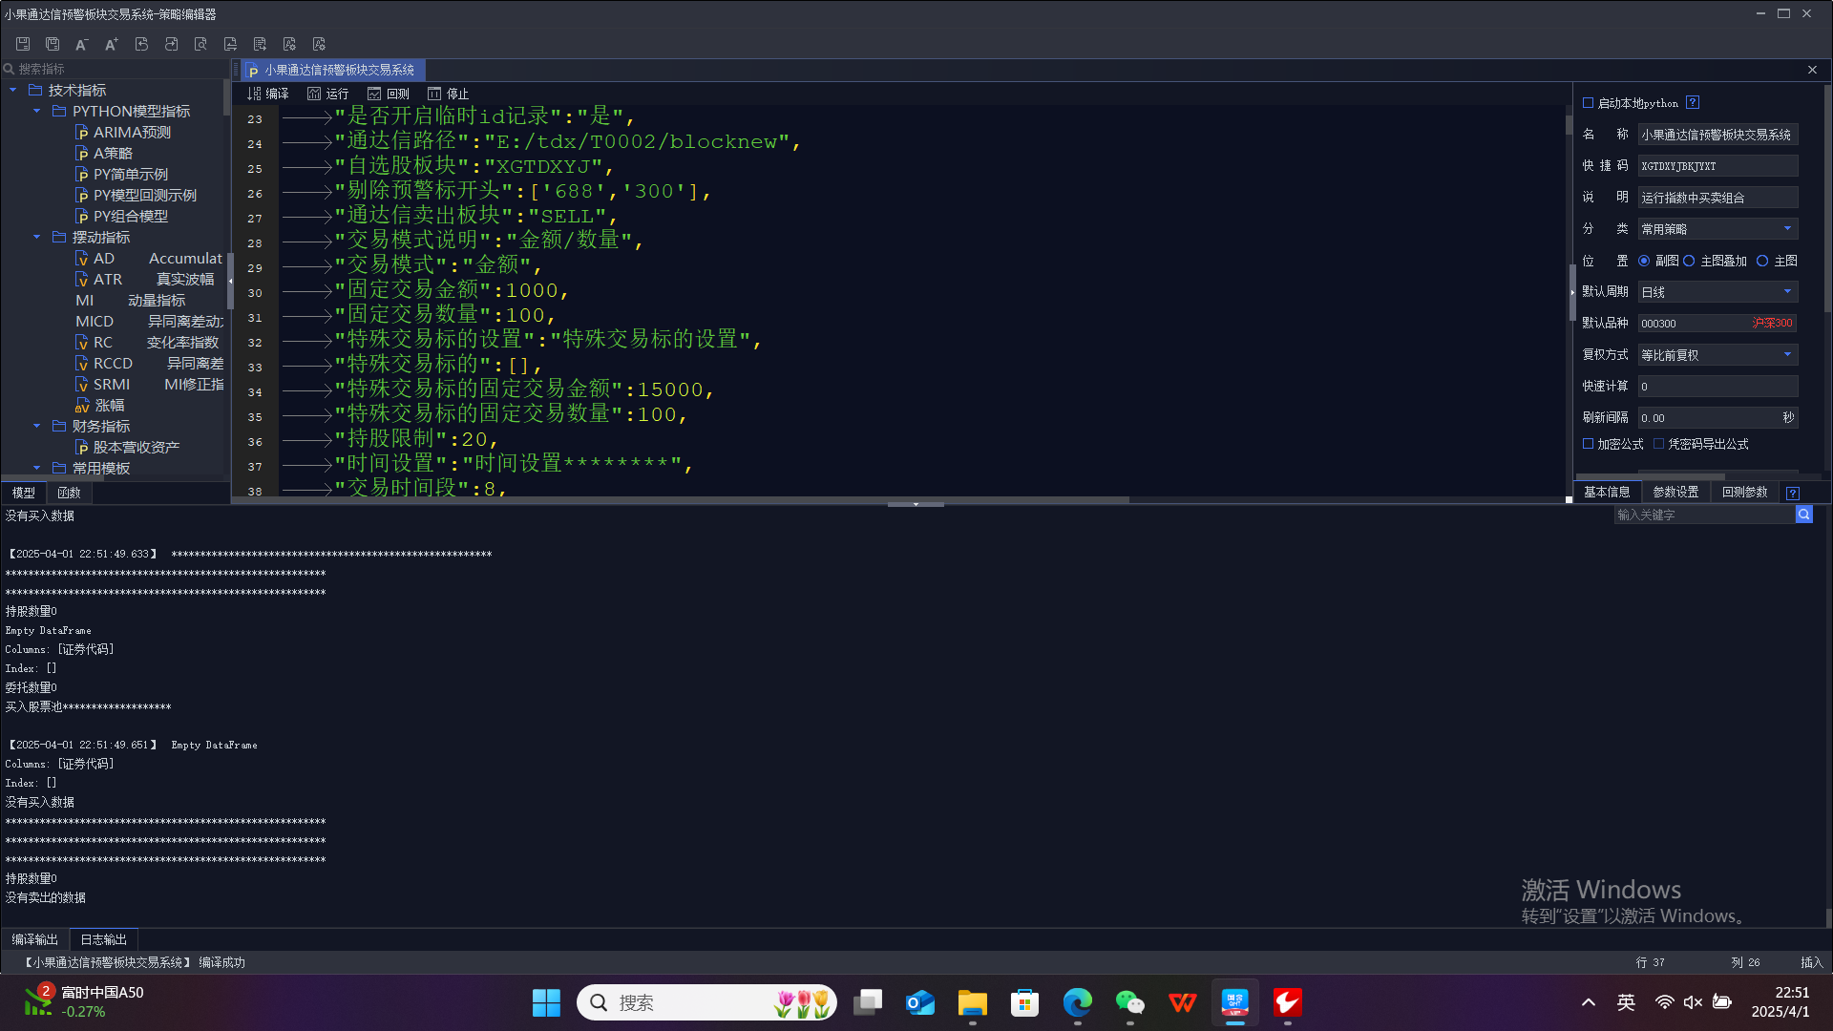The image size is (1833, 1031).
Task: Select the 主图叠加 radio button
Action: click(1690, 261)
